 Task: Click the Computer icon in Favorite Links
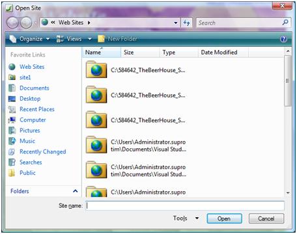[12, 120]
